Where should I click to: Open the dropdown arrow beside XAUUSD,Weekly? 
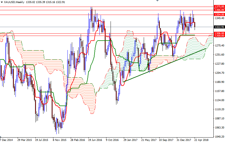pos(2,2)
